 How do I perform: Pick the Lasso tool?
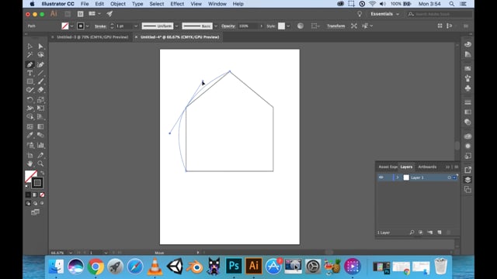tap(40, 55)
